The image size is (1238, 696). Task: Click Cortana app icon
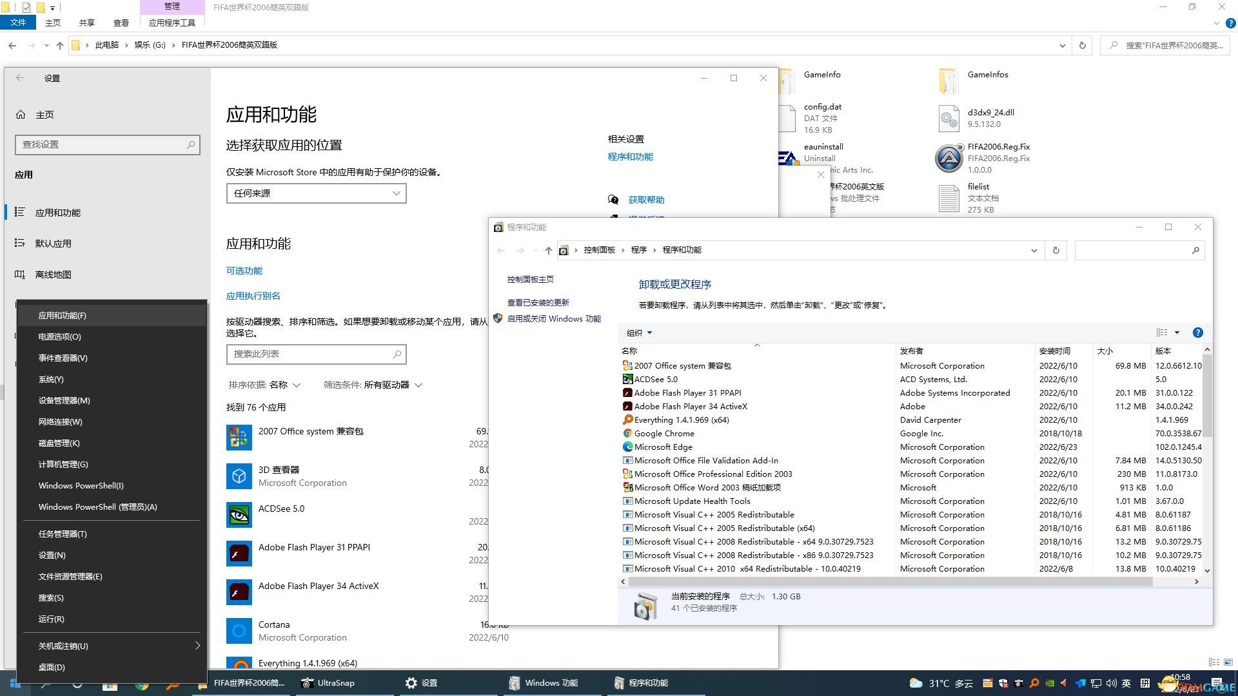239,631
